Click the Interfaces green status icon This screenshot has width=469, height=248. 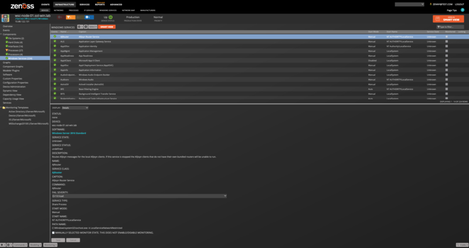pyautogui.click(x=6, y=46)
